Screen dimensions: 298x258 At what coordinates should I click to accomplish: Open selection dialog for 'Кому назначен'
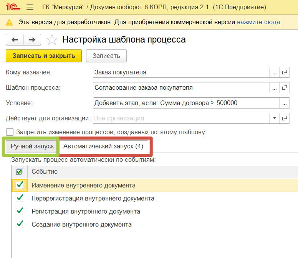point(275,72)
